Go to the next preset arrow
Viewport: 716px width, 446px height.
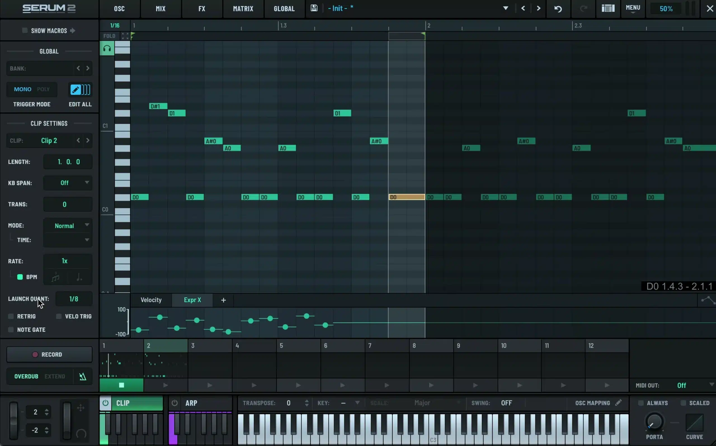(x=539, y=8)
